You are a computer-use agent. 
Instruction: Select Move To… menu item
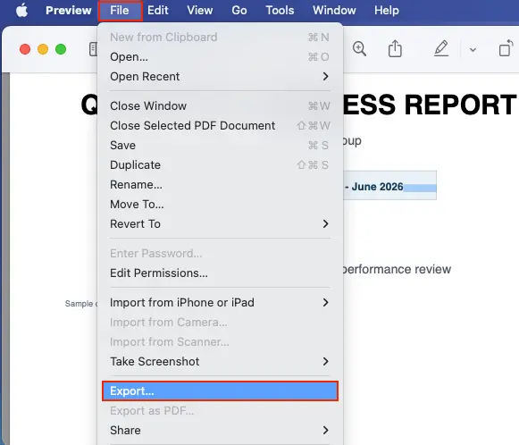(x=220, y=205)
